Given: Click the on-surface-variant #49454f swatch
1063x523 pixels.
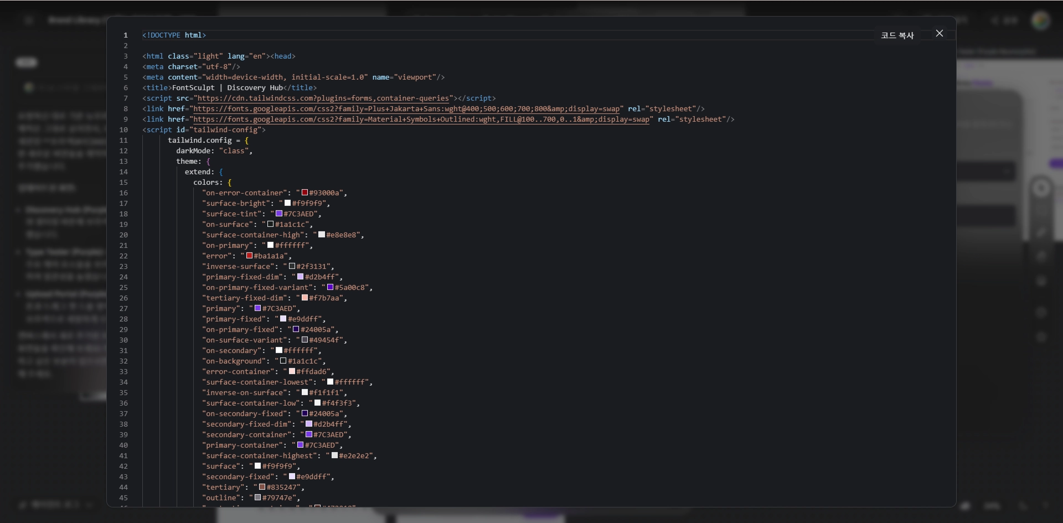Looking at the screenshot, I should pyautogui.click(x=305, y=340).
